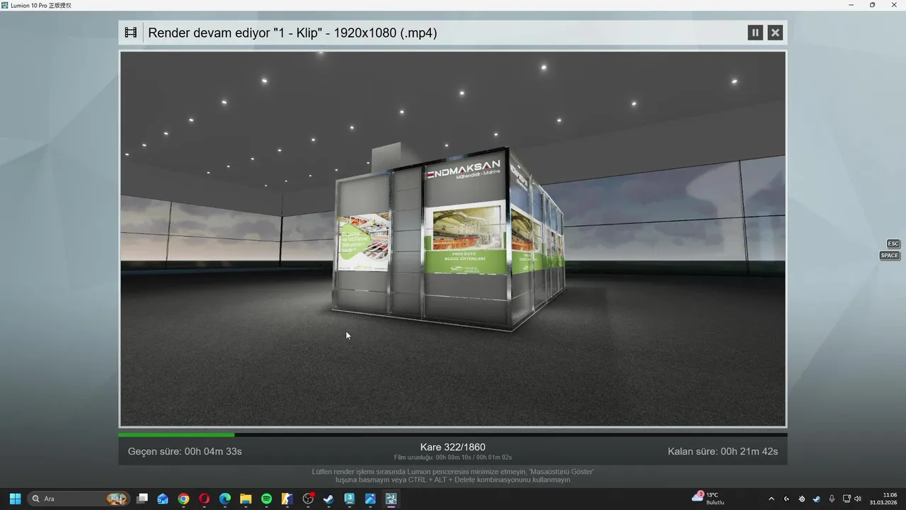Click the Steam system tray icon
906x510 pixels.
[816, 499]
